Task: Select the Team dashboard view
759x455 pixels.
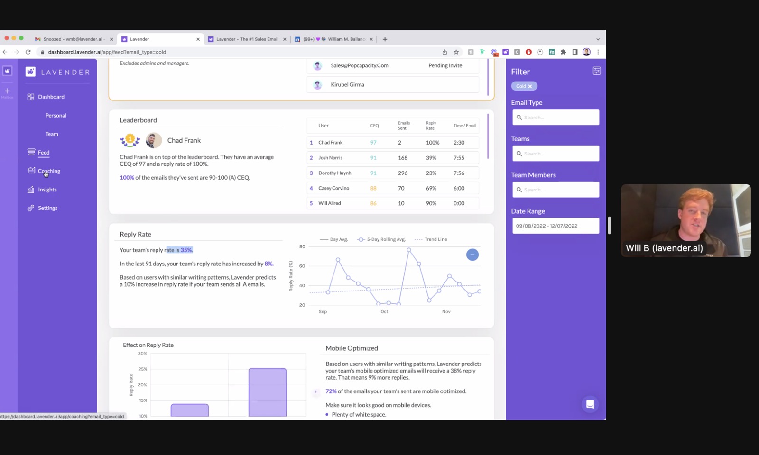Action: click(x=52, y=134)
